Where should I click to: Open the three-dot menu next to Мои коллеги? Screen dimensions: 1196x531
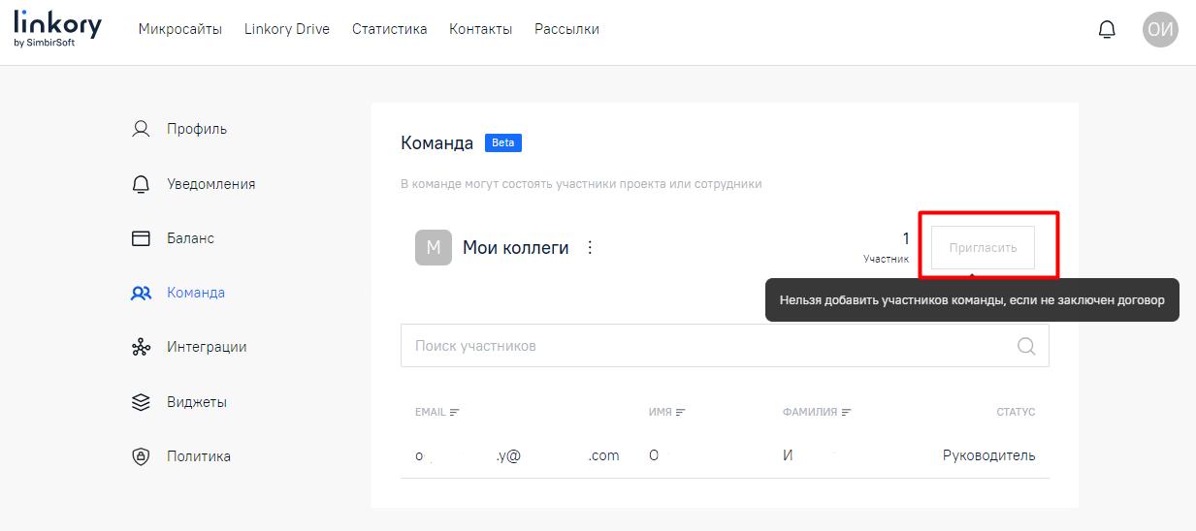point(590,247)
